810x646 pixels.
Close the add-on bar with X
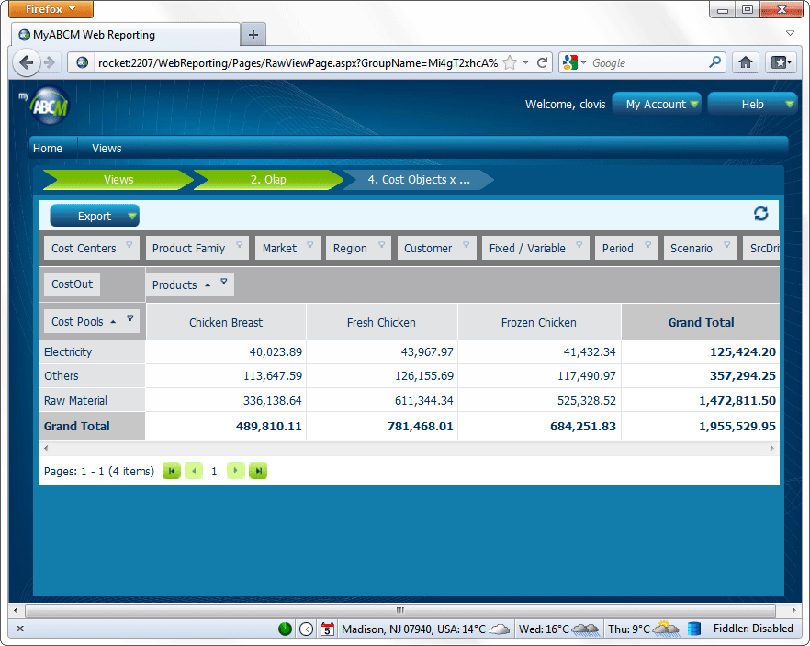pyautogui.click(x=20, y=629)
